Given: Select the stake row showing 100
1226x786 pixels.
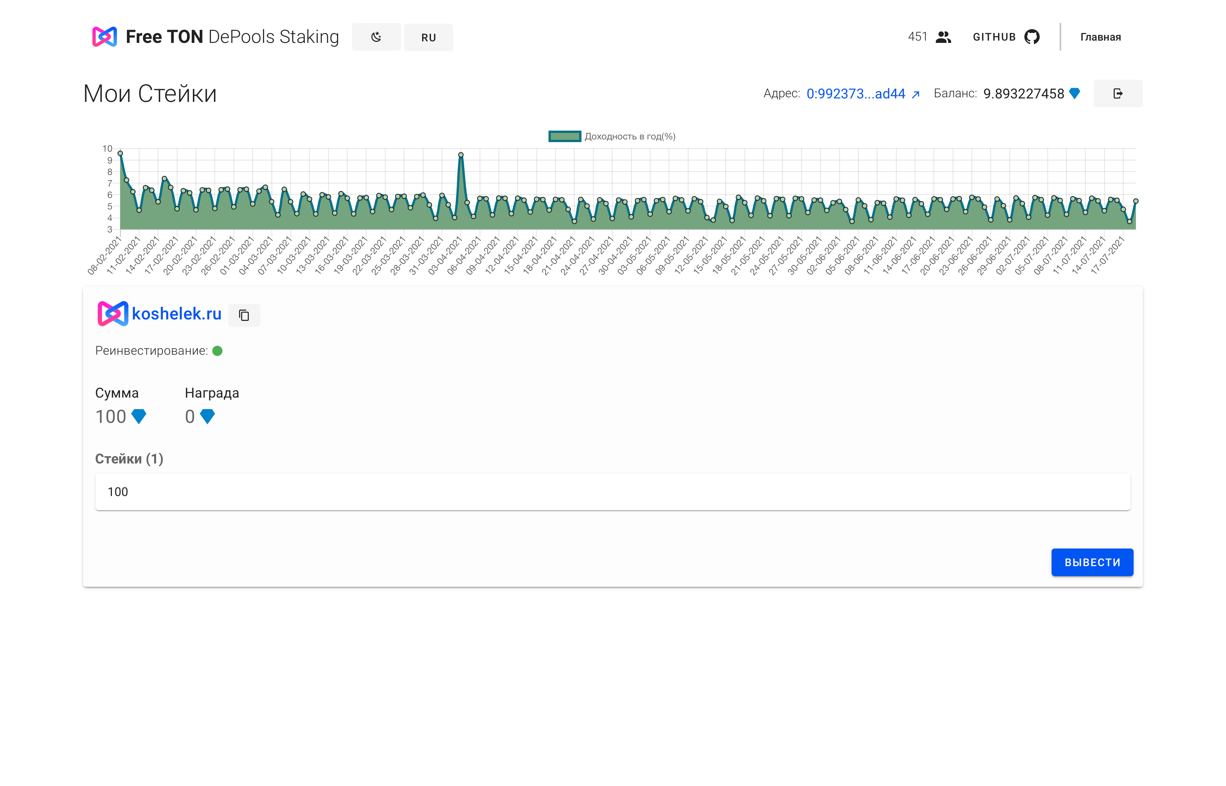Looking at the screenshot, I should coord(613,491).
